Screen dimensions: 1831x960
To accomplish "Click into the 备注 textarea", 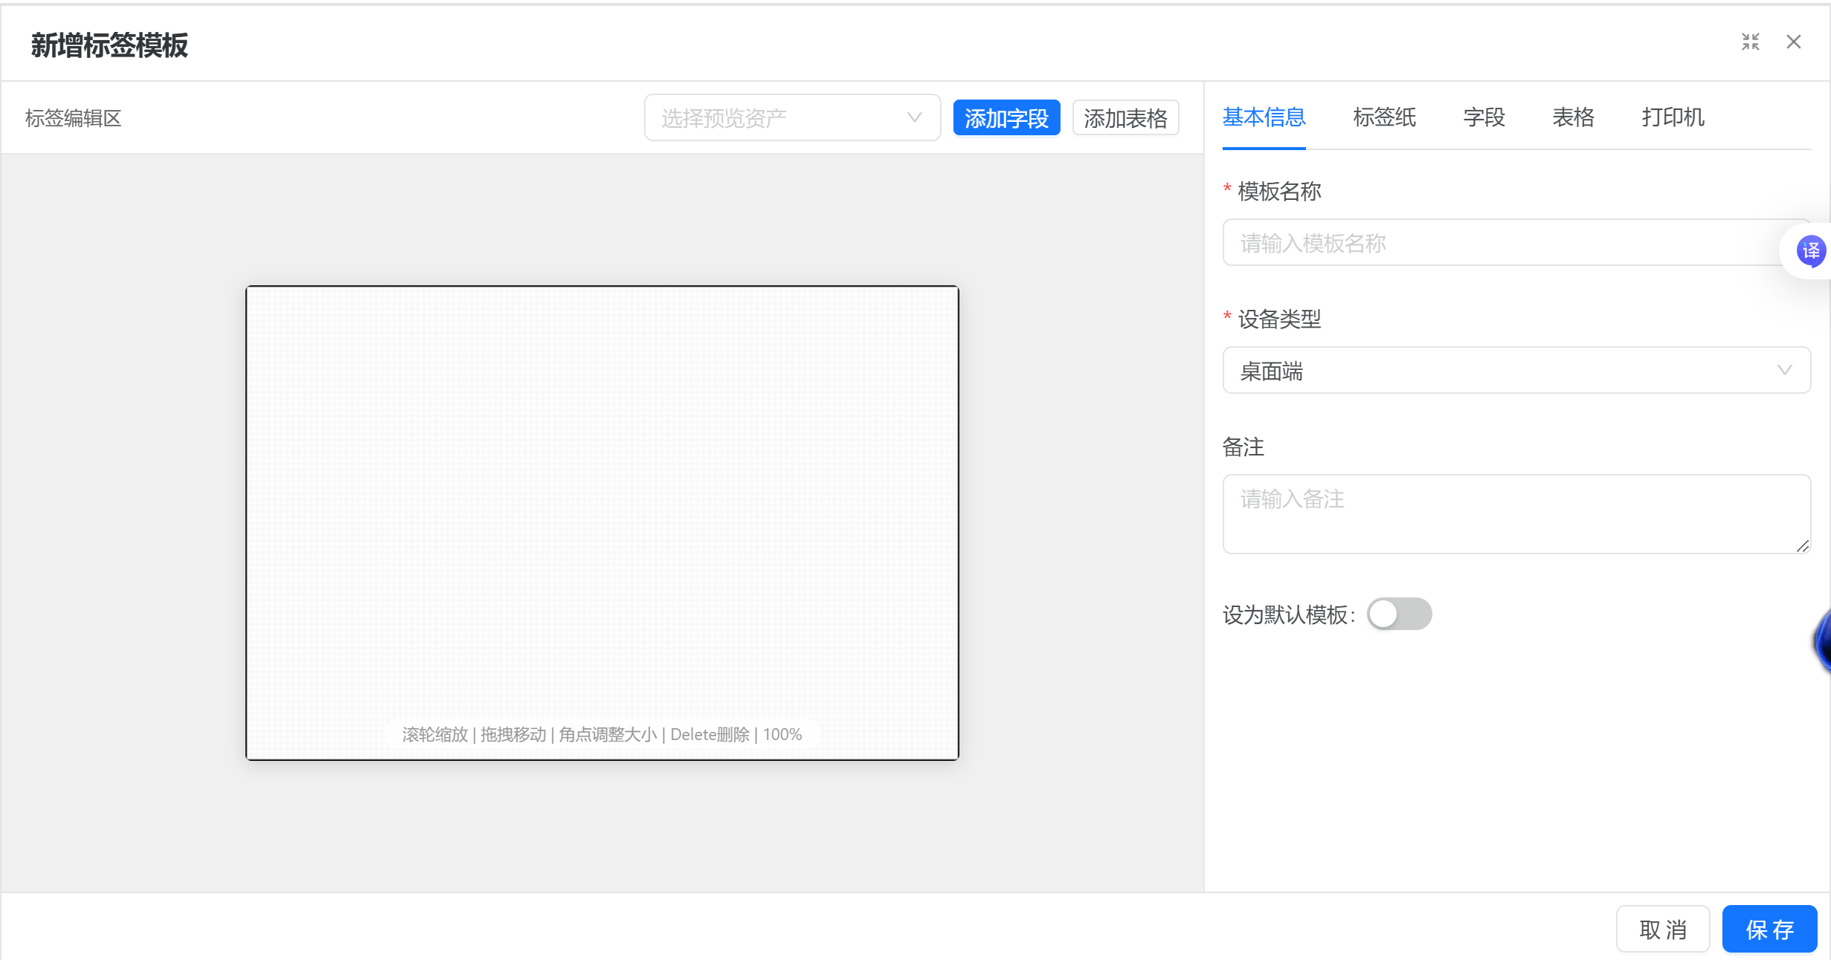I will [1516, 514].
